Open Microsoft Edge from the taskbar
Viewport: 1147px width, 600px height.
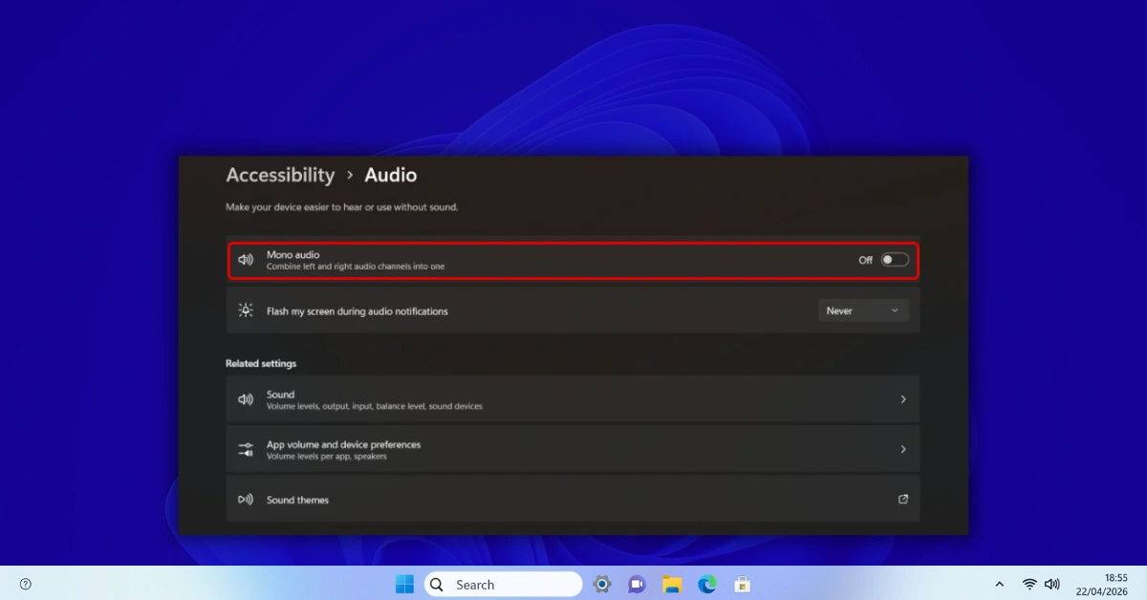pyautogui.click(x=705, y=583)
